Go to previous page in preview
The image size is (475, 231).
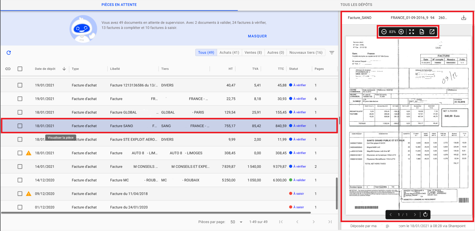click(391, 214)
